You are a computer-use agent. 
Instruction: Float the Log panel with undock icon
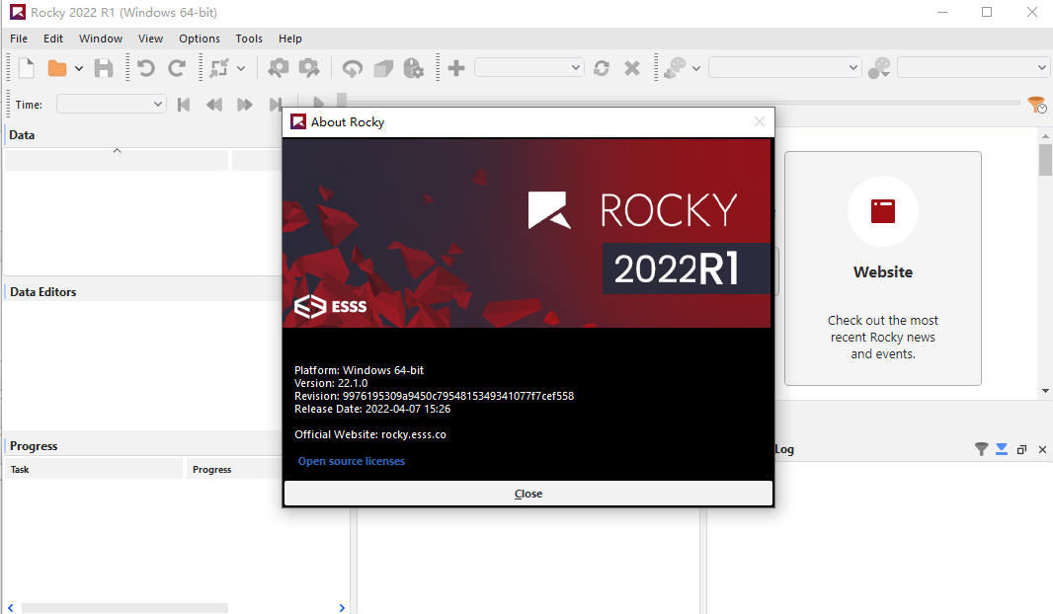[x=1022, y=449]
